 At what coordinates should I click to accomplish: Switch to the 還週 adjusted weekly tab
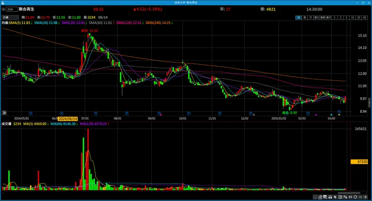322,18
